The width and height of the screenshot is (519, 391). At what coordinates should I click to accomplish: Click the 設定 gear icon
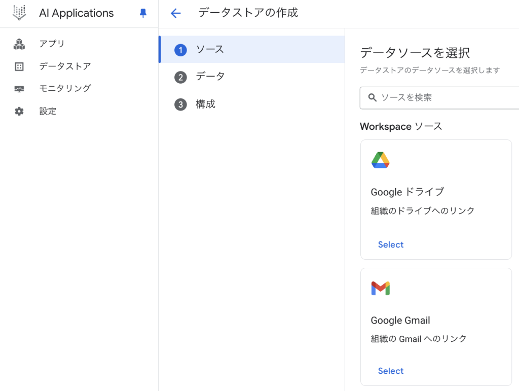pos(19,111)
